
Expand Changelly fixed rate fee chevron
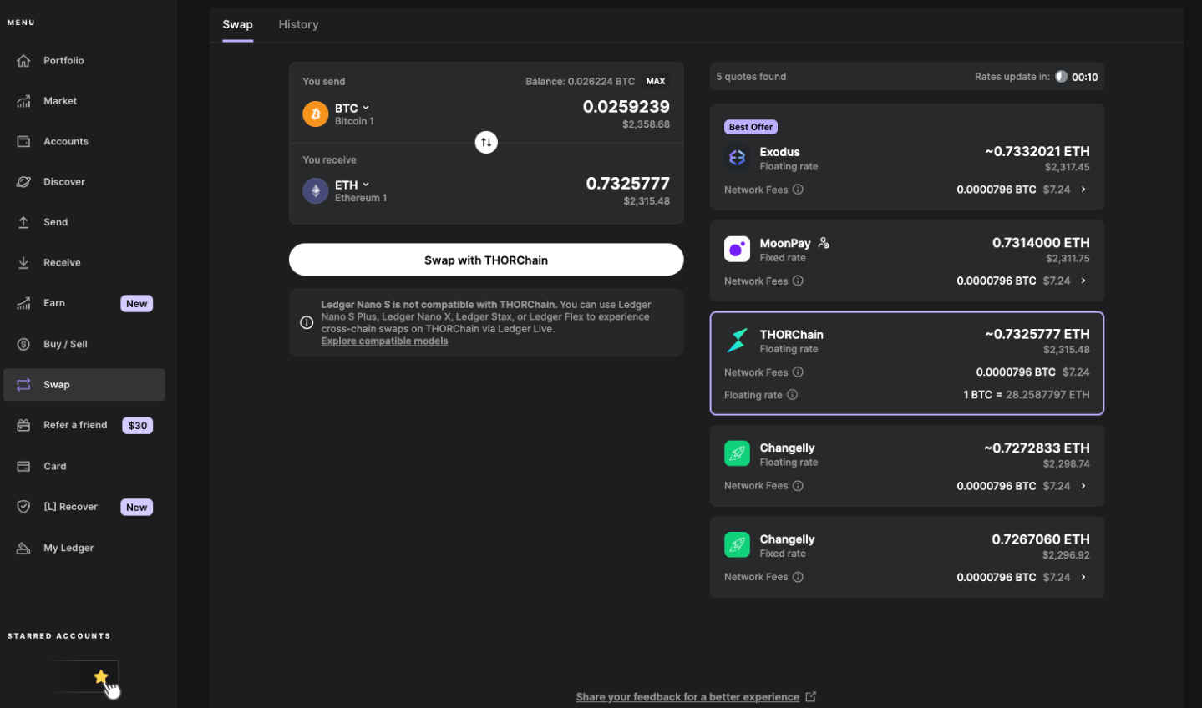(x=1083, y=577)
